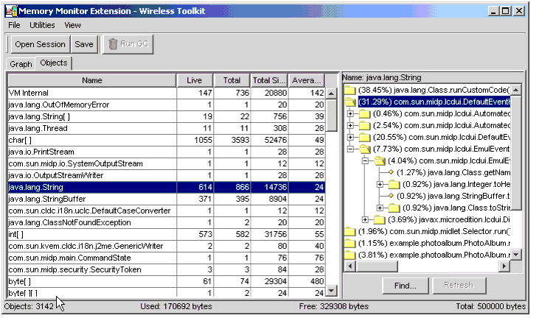The width and height of the screenshot is (553, 318).
Task: Click the diamond leaf icon for java.lang.Class.getNam
Action: point(391,172)
